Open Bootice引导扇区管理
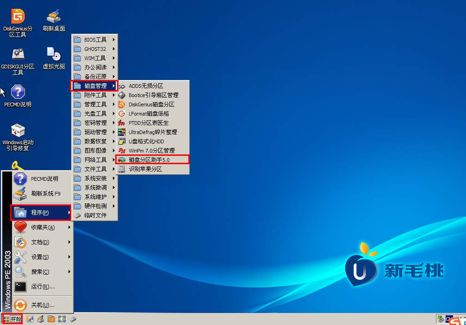The height and width of the screenshot is (325, 466). tap(153, 95)
